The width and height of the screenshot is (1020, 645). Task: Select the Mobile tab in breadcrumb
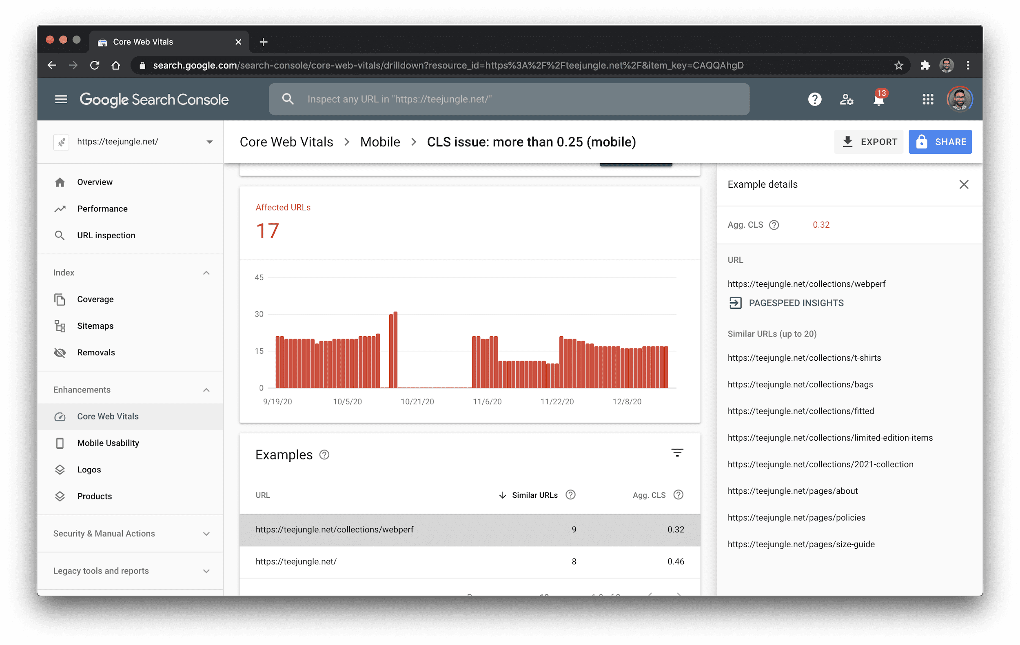coord(379,142)
